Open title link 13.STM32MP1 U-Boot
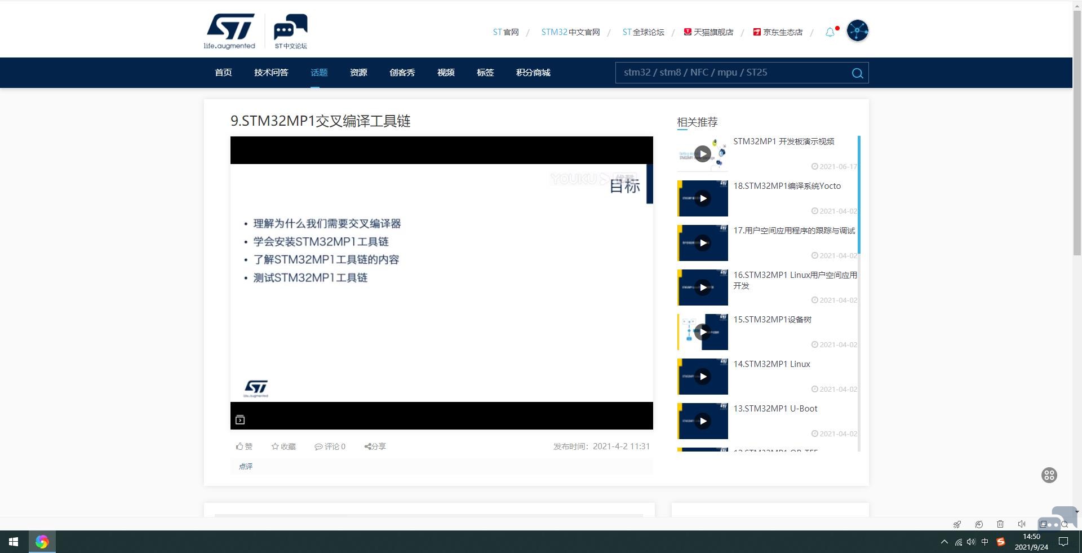 (775, 409)
